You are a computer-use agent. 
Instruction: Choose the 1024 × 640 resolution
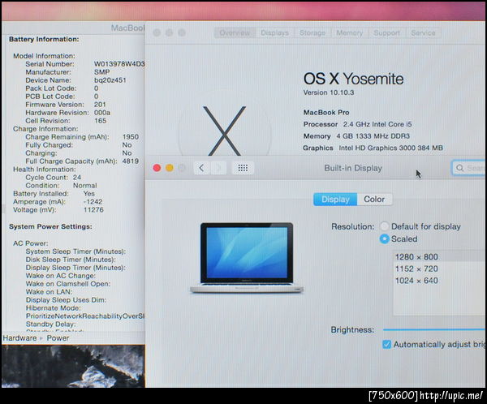(439, 281)
